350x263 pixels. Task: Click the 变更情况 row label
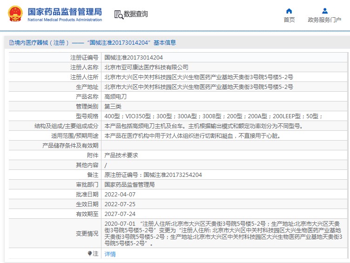tap(87, 234)
